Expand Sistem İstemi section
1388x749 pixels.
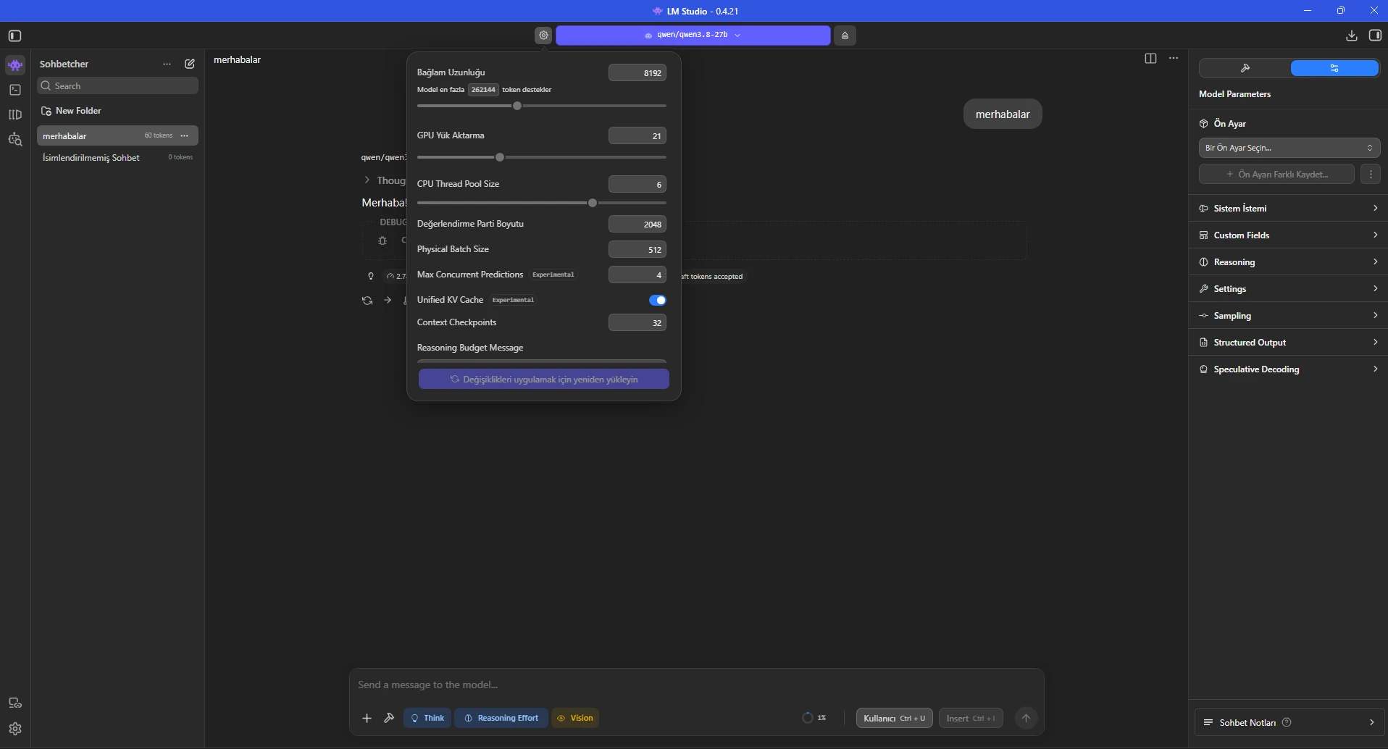1288,208
